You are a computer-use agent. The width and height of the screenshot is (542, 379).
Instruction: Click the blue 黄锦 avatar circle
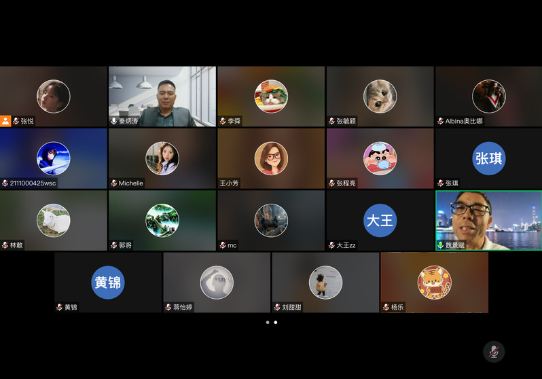(108, 283)
